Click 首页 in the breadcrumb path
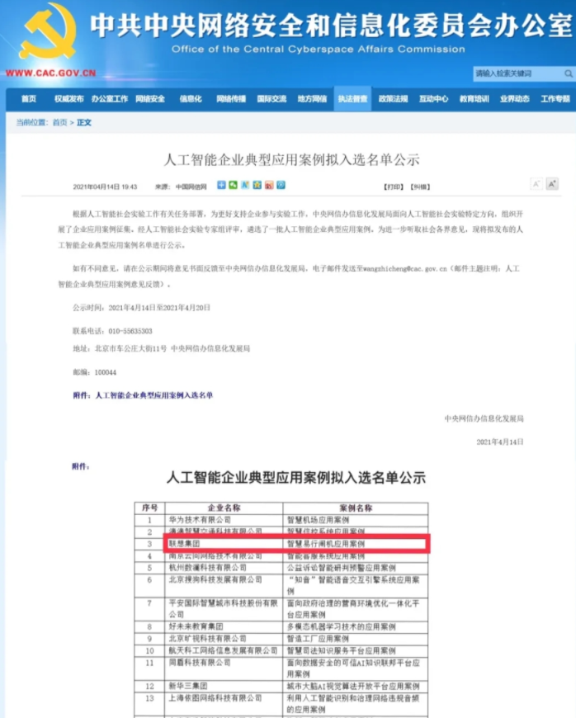Viewport: 576px width, 718px height. click(60, 123)
